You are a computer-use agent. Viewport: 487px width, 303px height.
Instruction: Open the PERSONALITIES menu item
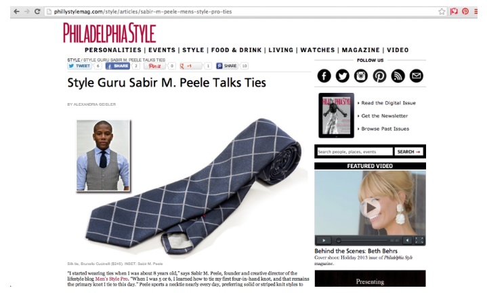click(113, 50)
